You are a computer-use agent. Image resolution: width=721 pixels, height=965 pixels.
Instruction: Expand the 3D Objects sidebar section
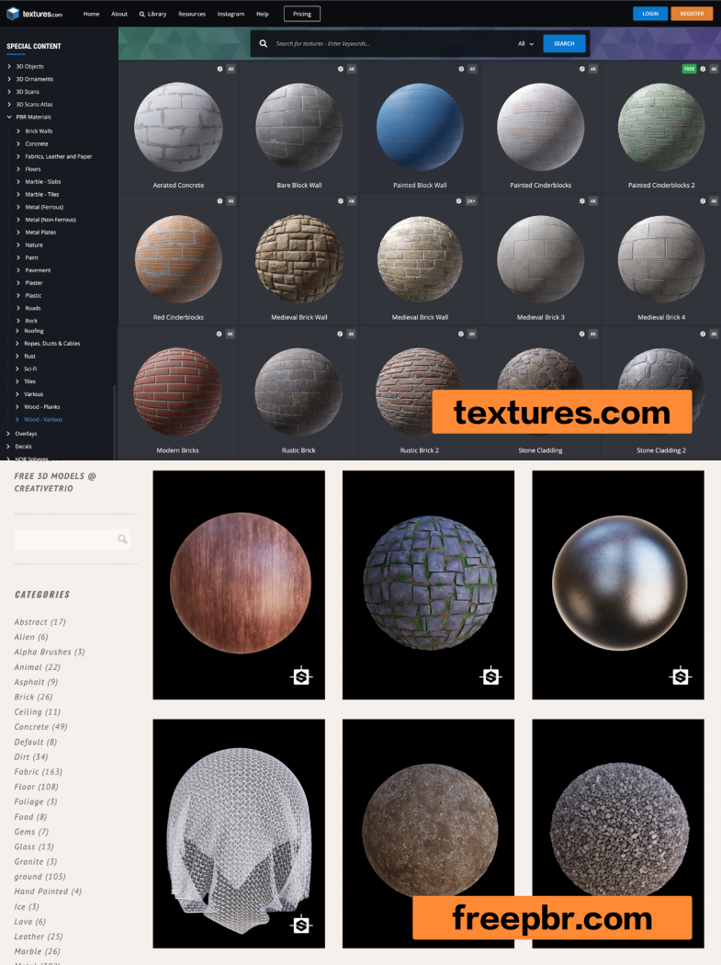tap(9, 67)
